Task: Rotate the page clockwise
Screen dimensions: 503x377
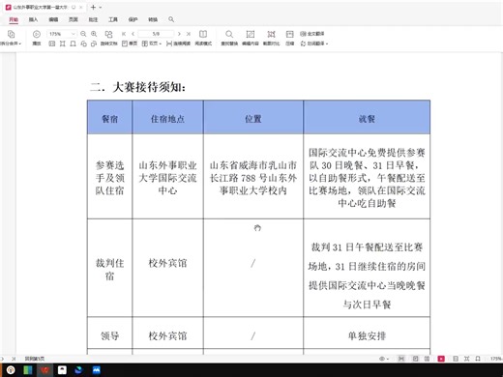Action: click(94, 43)
